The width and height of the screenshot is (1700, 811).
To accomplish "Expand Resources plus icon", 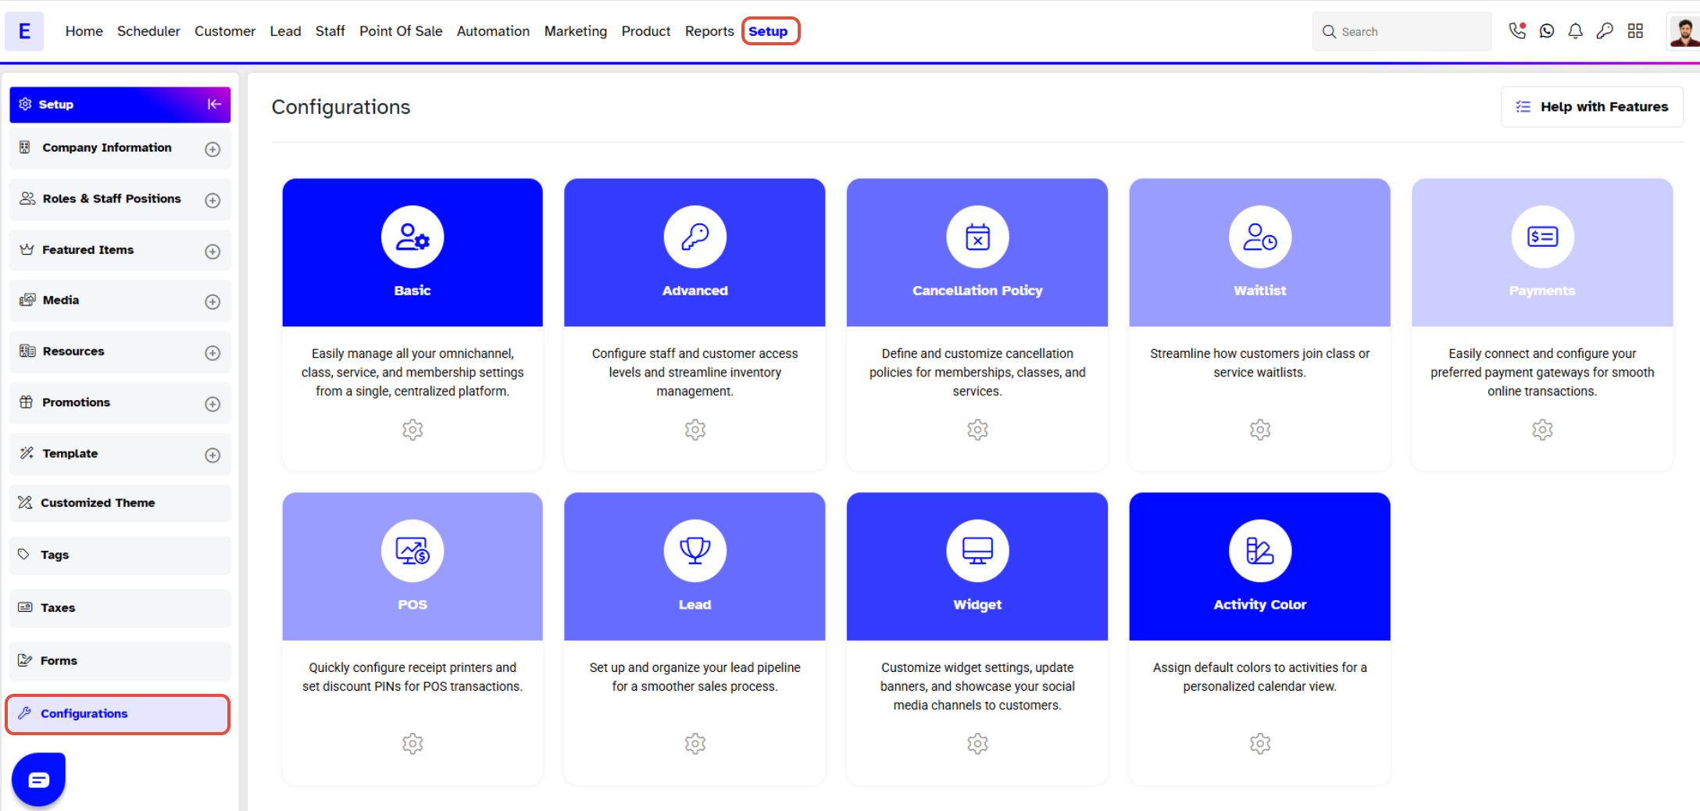I will (x=212, y=353).
